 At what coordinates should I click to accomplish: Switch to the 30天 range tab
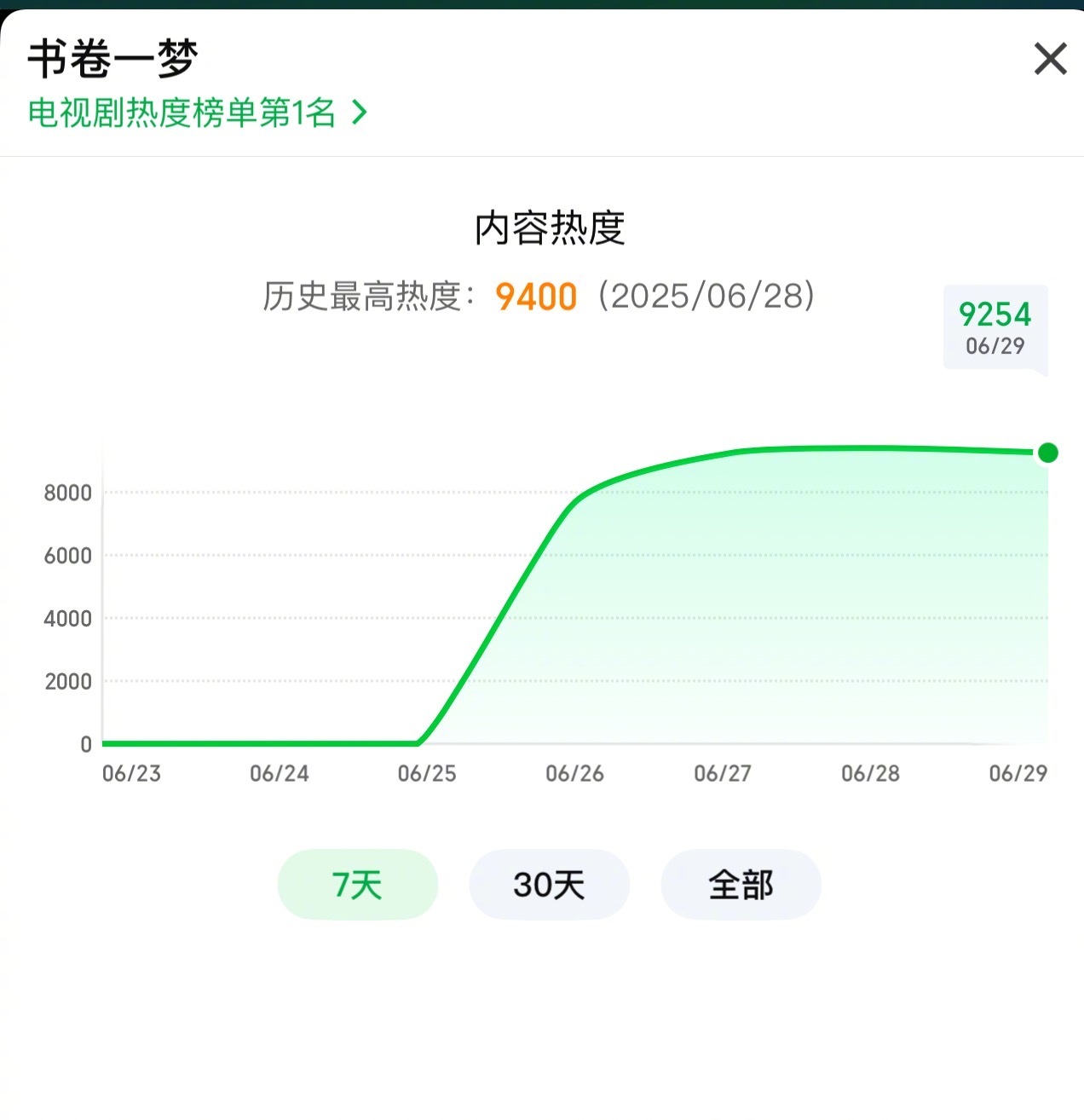pyautogui.click(x=550, y=885)
